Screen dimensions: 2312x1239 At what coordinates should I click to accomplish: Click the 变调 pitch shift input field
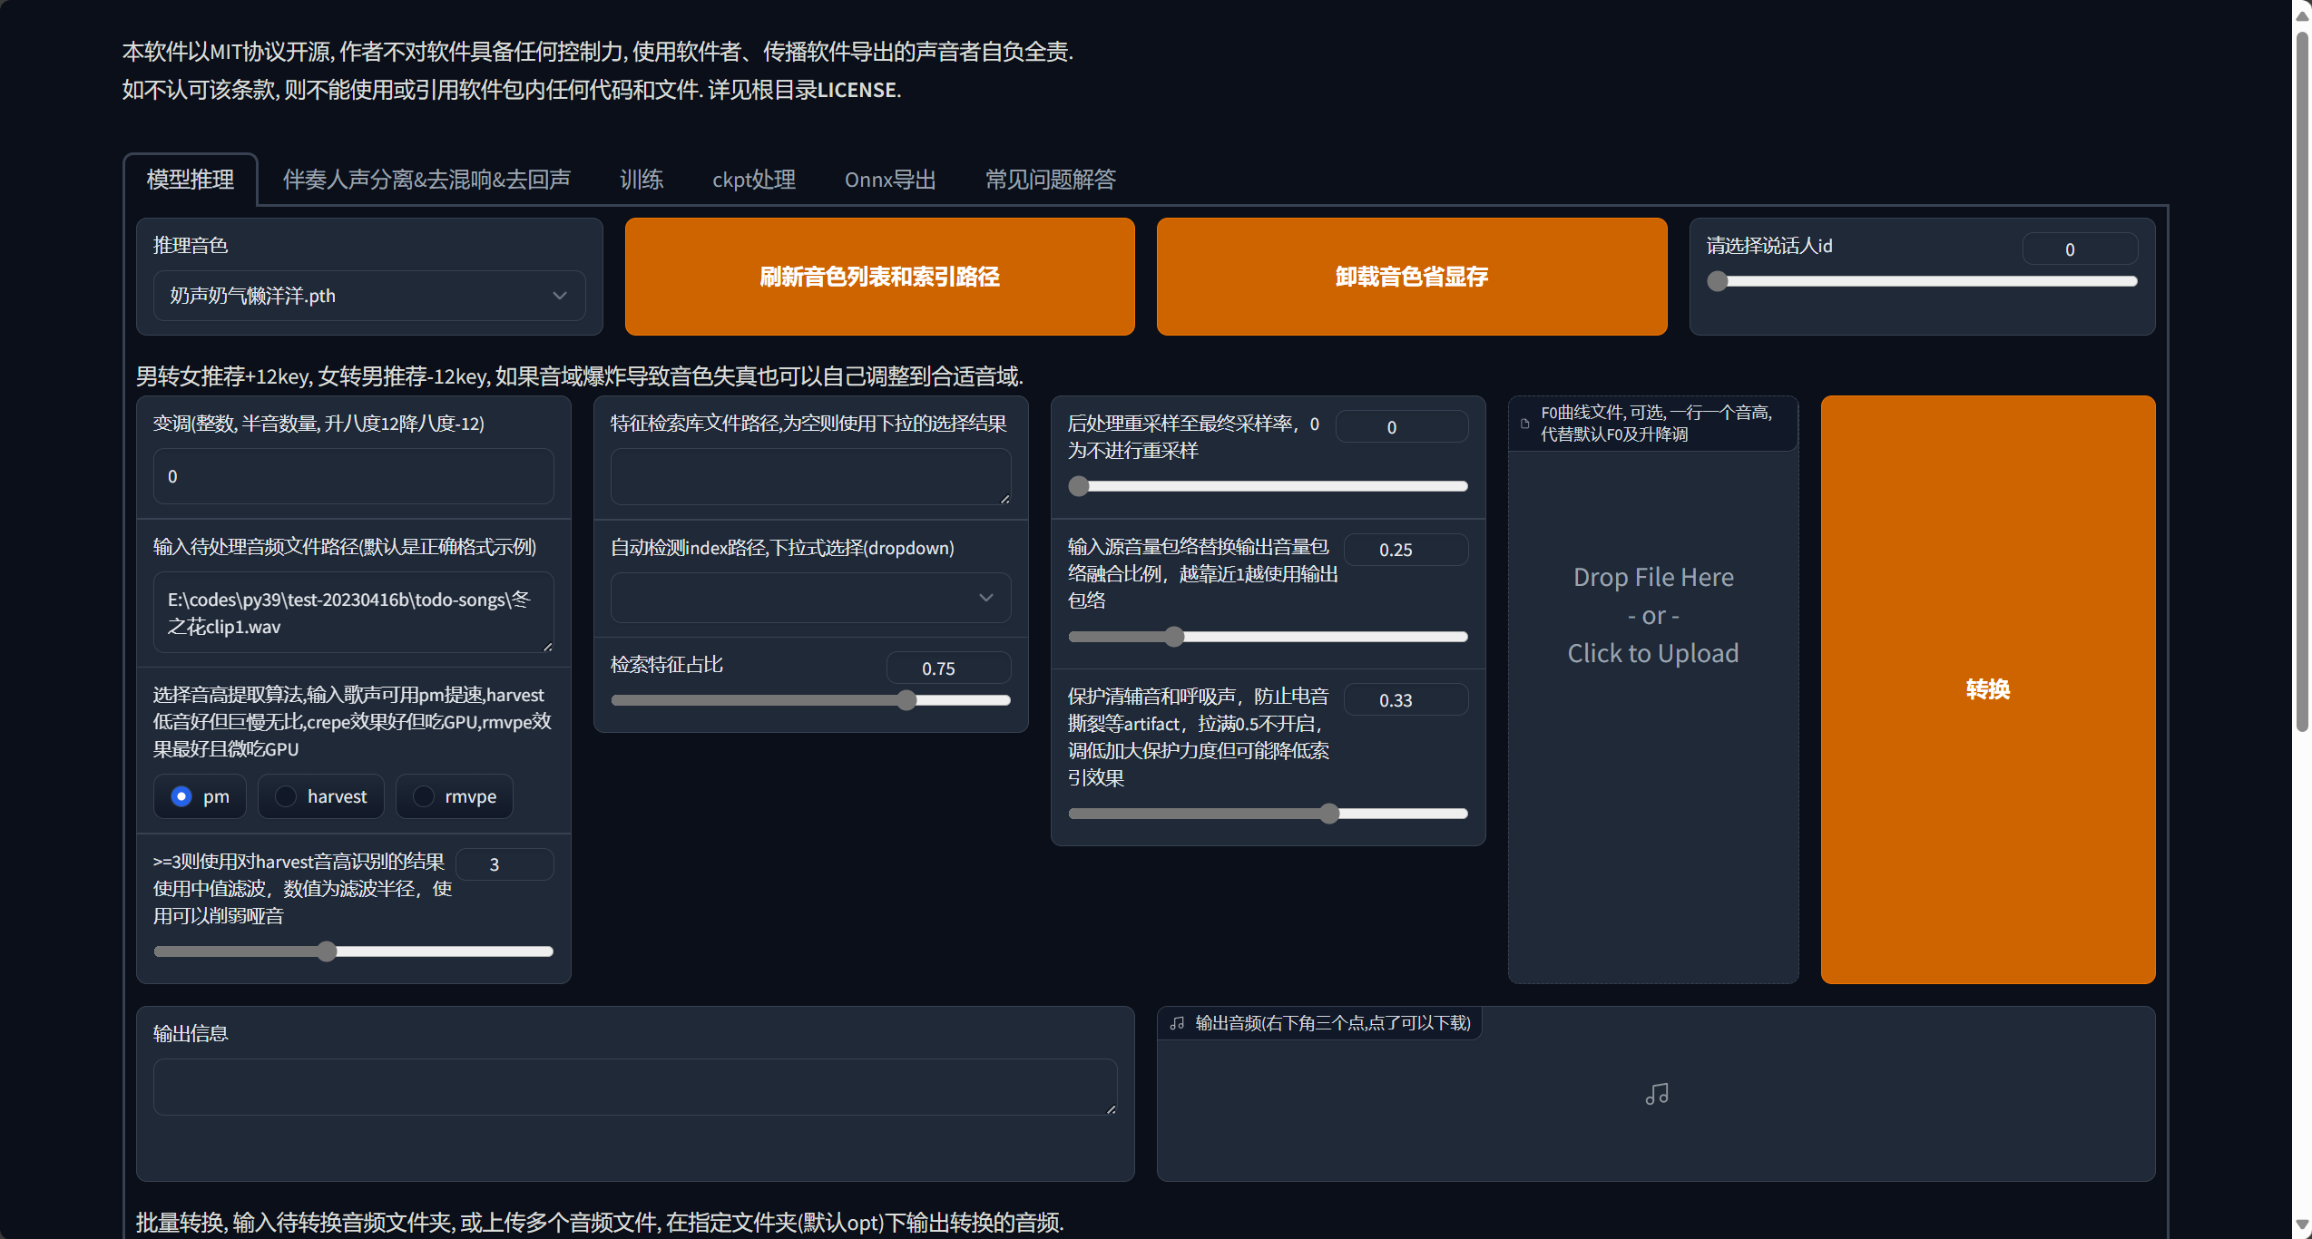click(354, 476)
